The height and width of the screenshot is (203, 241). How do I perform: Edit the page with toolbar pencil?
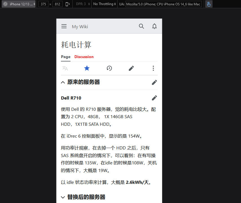tap(131, 68)
